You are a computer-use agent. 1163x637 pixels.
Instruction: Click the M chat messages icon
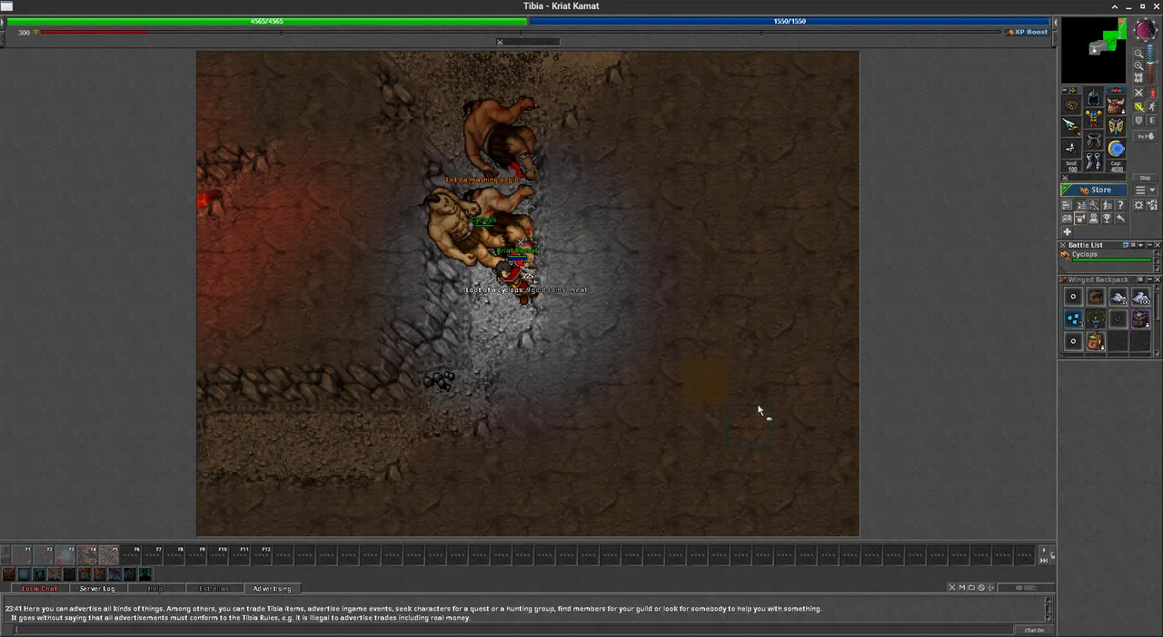962,588
